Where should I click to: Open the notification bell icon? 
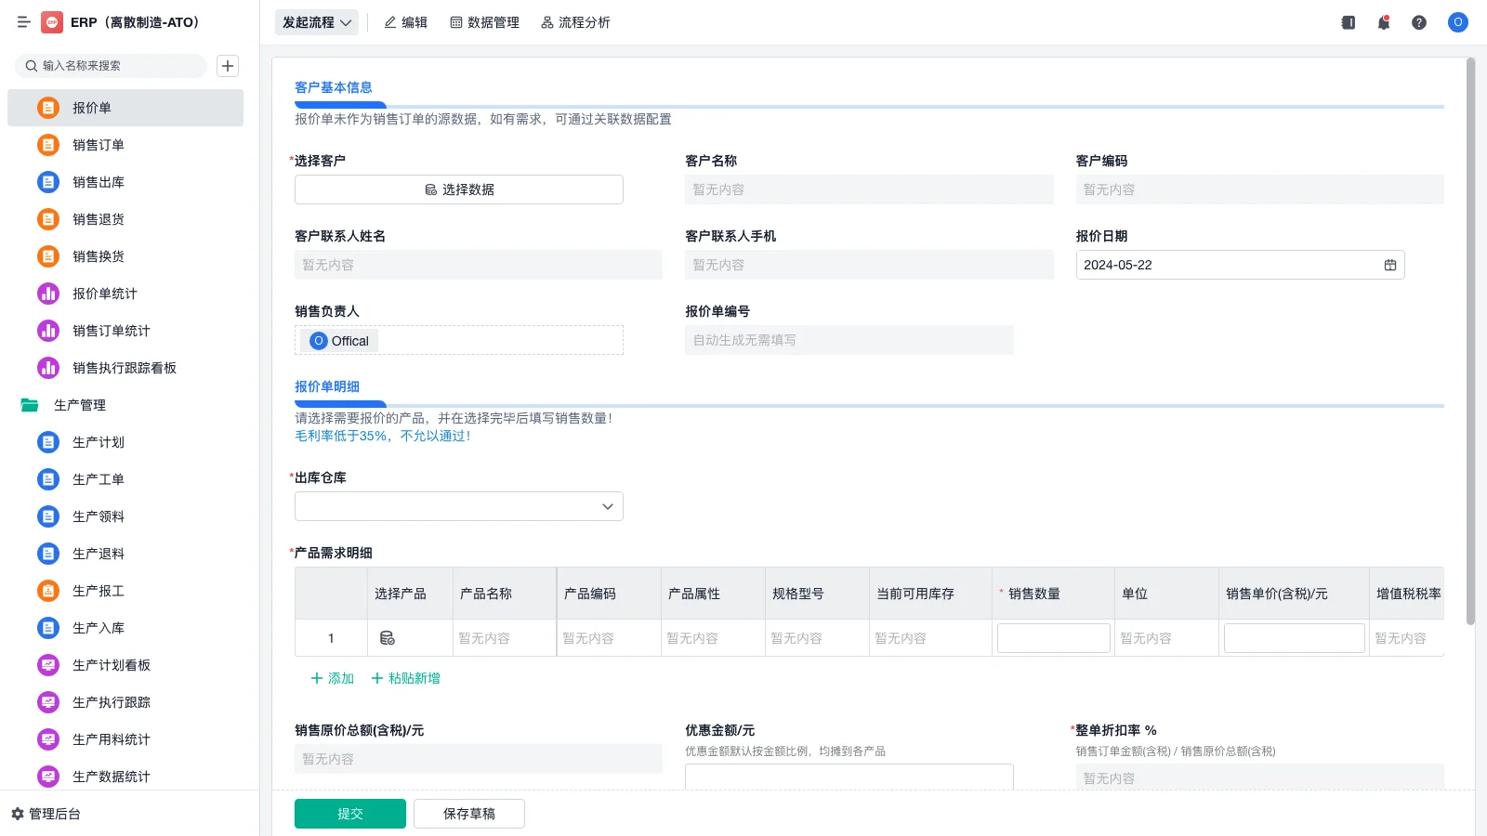tap(1384, 22)
